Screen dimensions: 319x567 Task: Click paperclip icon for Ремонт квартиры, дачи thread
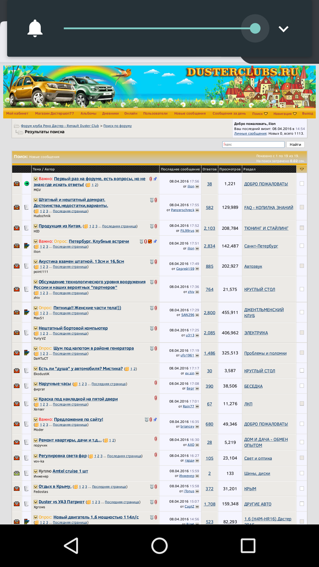156,439
